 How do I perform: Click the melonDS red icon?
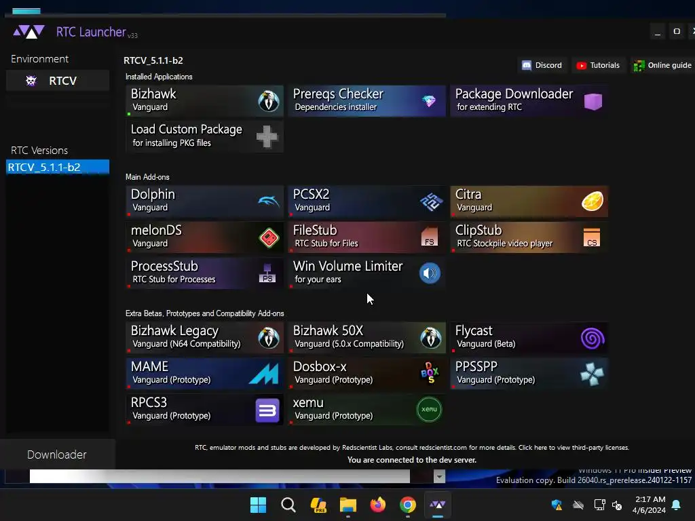269,238
